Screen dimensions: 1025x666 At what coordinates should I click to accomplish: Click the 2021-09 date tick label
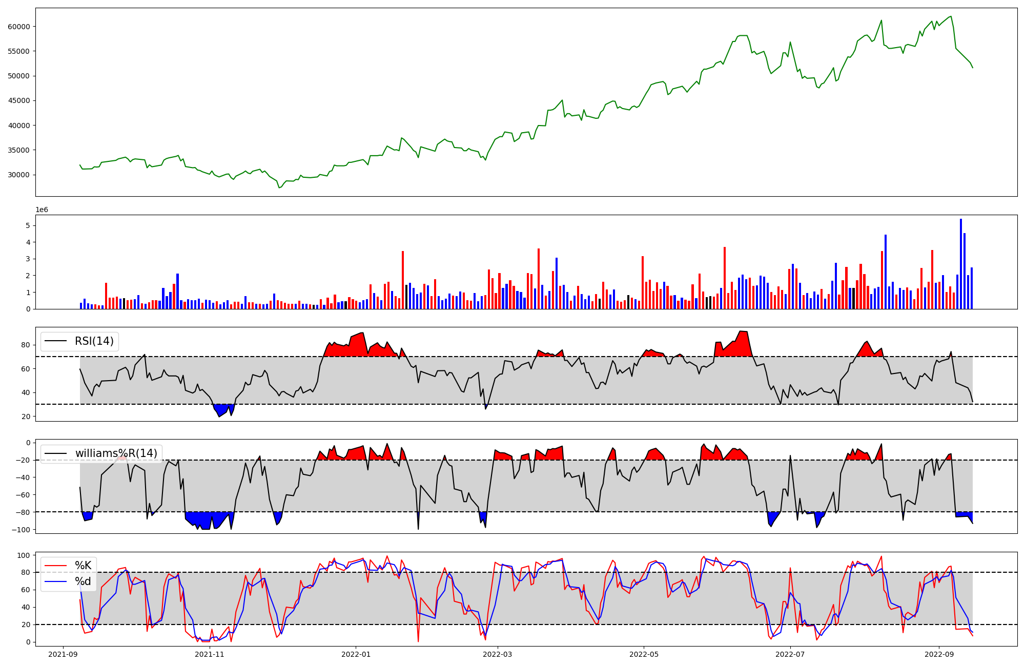click(63, 654)
